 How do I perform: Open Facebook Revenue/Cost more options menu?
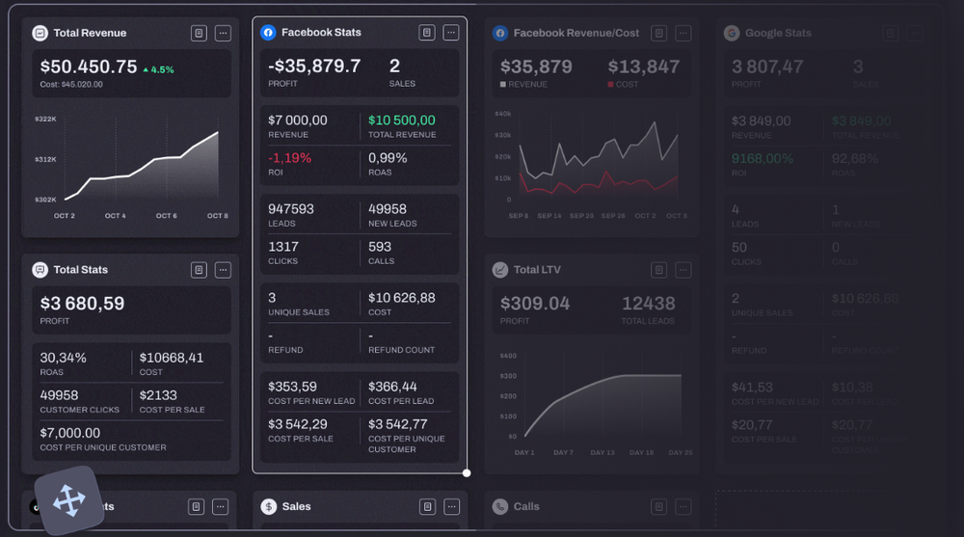(x=683, y=33)
